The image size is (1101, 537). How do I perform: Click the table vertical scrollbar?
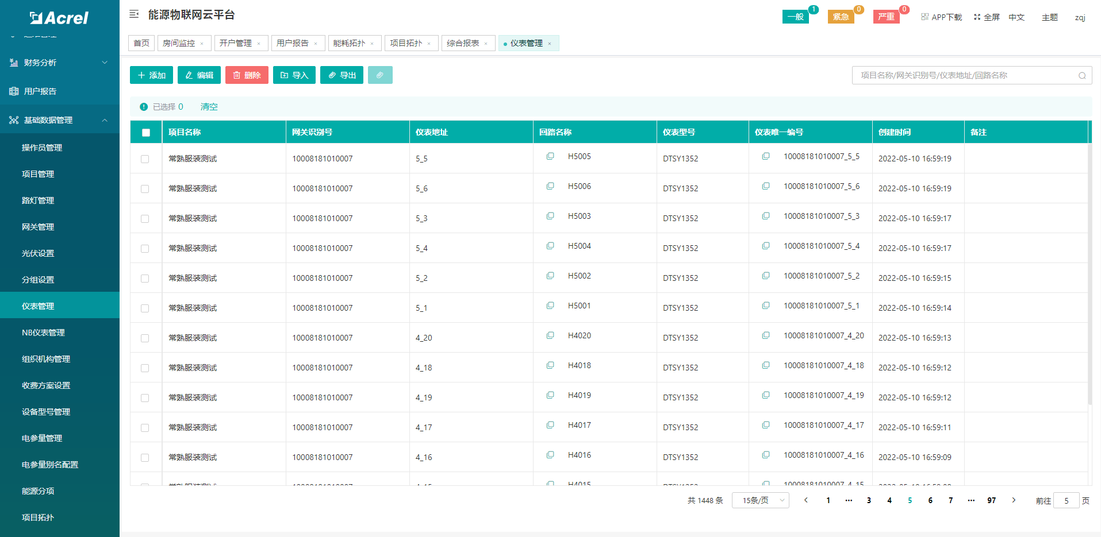pos(1090,276)
